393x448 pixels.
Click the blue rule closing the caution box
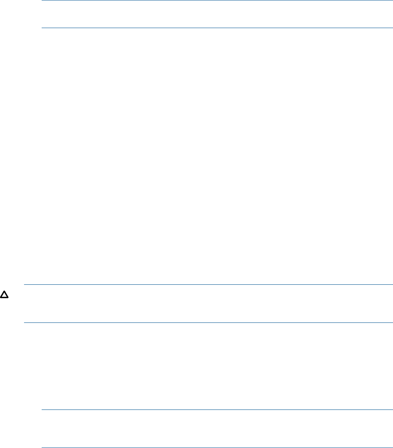pos(208,322)
